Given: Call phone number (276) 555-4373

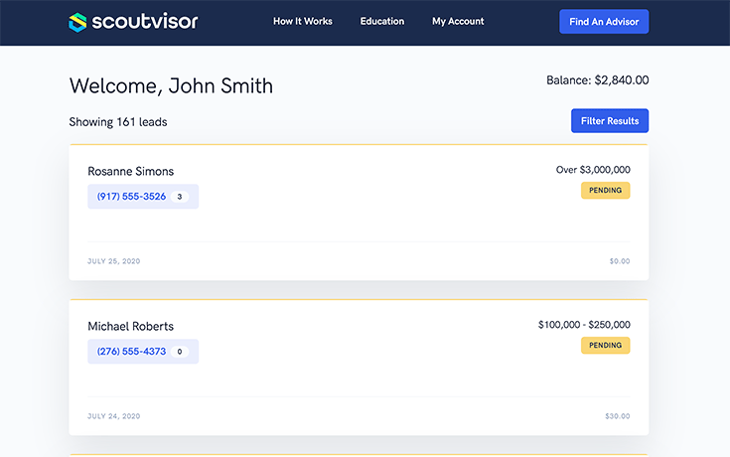Looking at the screenshot, I should pos(131,352).
